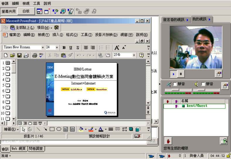
Task: Switch to 問卷調查 survey tab
Action: coord(36,149)
